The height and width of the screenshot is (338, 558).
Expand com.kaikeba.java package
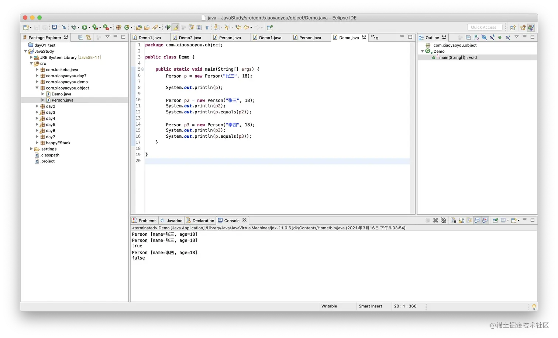[37, 70]
